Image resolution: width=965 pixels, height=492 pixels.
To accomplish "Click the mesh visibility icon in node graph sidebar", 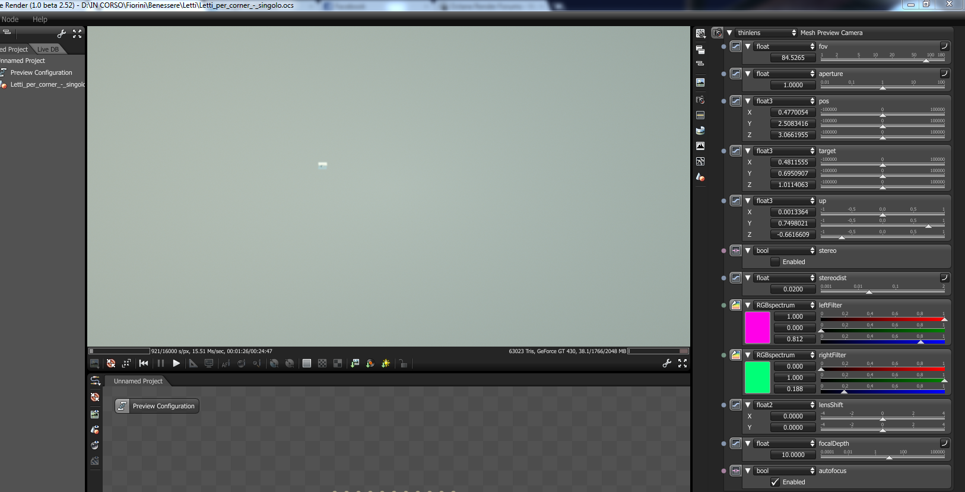I will (x=95, y=429).
